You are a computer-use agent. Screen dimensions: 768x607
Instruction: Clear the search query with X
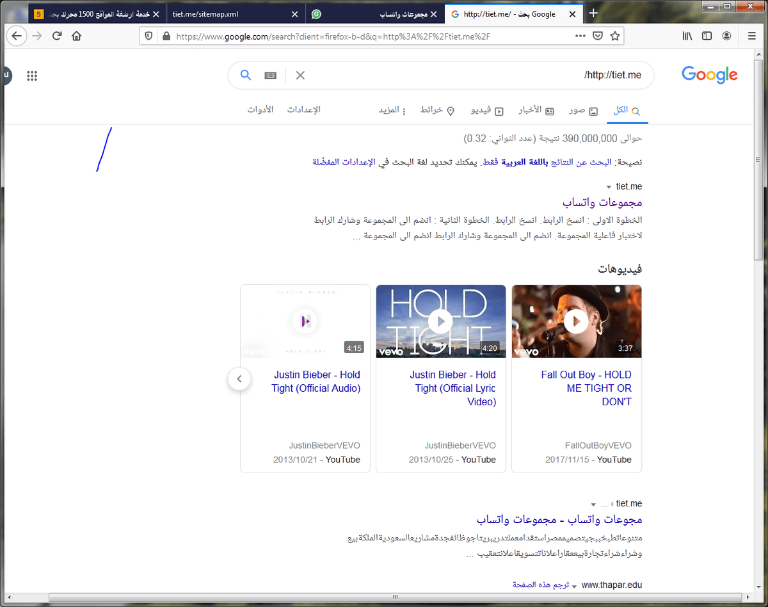click(x=300, y=76)
